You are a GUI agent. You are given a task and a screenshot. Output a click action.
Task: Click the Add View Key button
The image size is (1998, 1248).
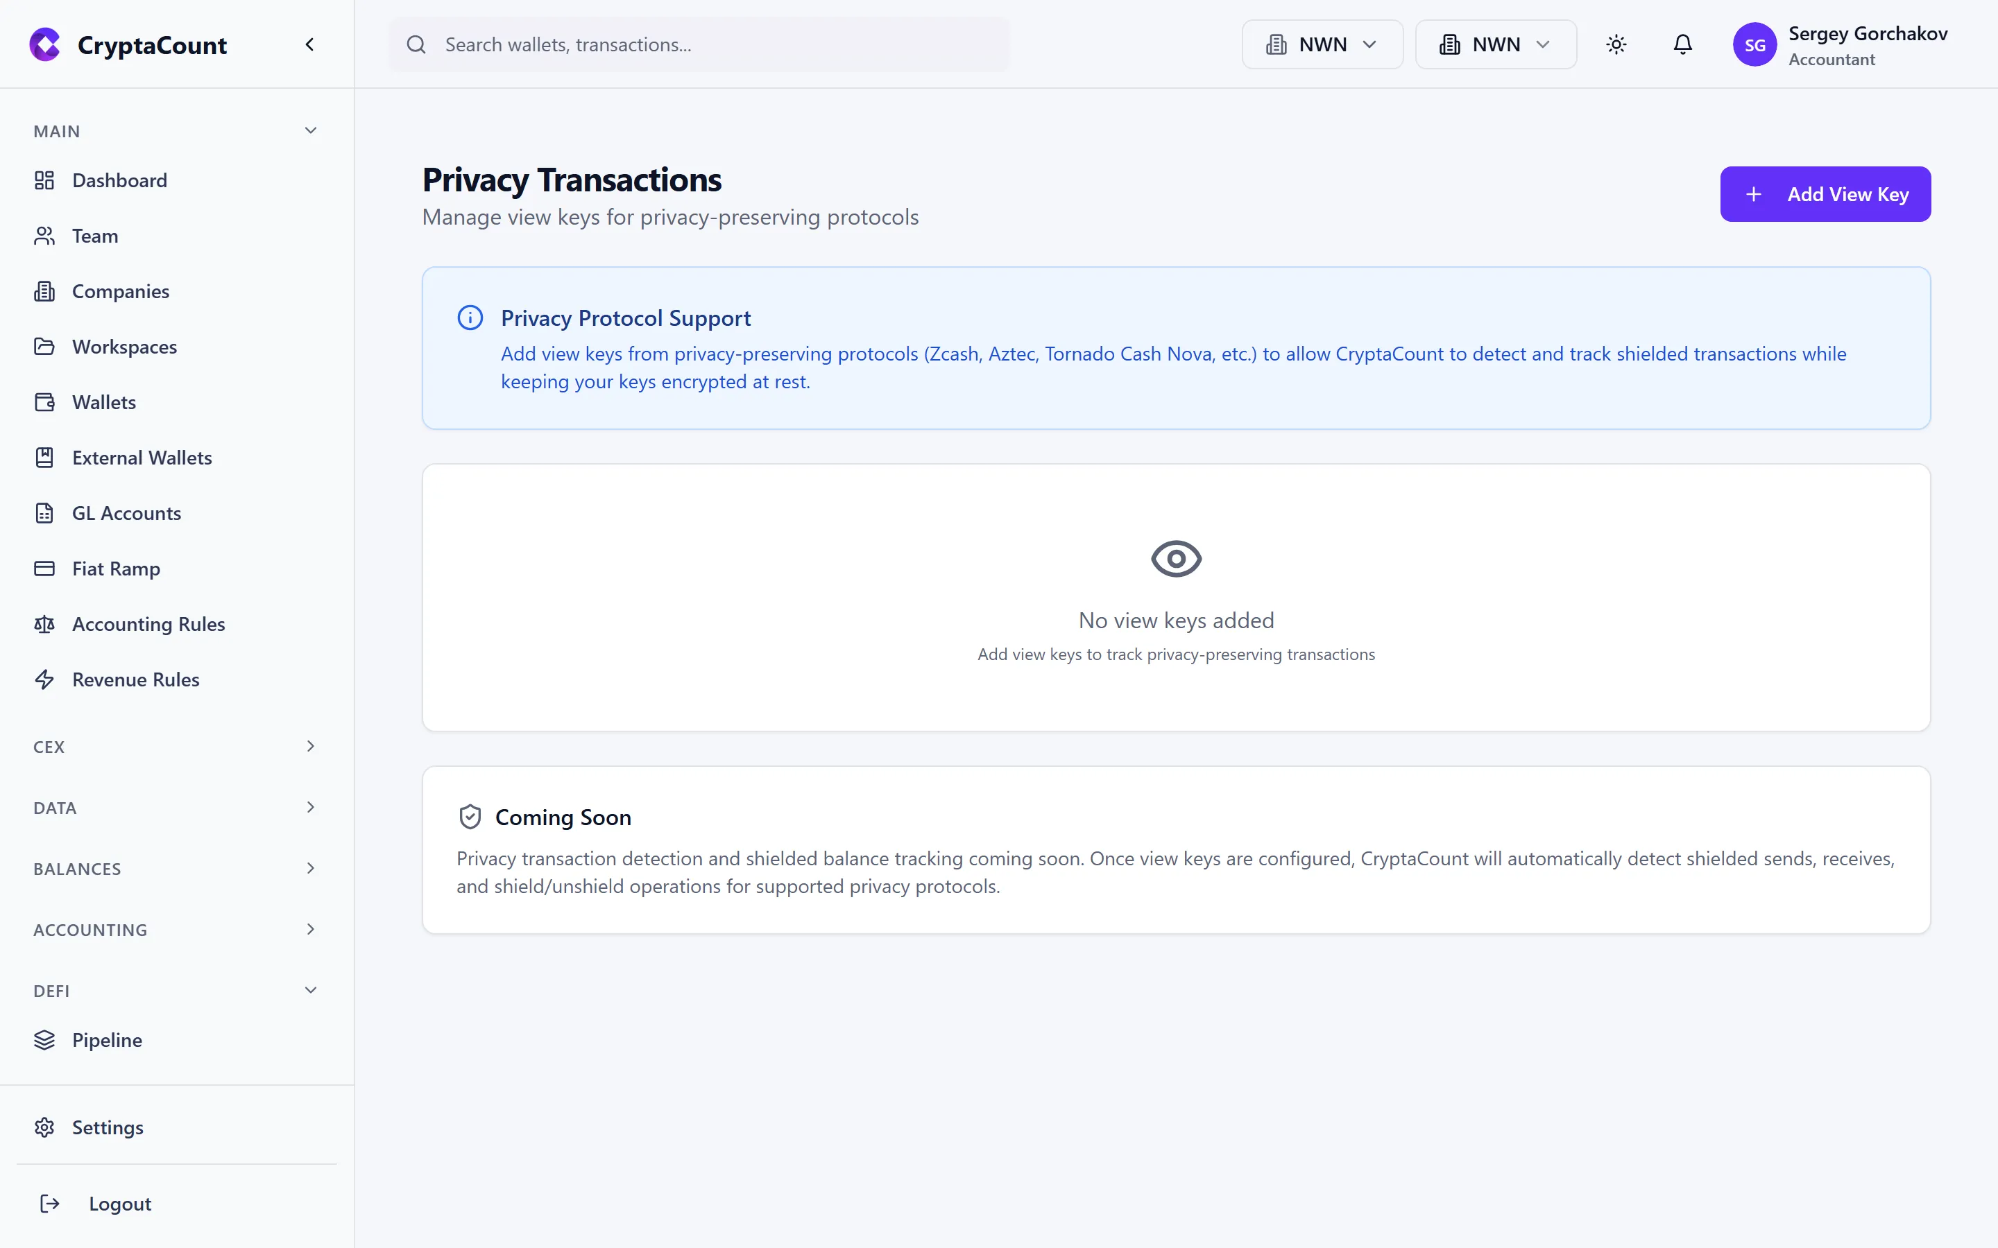1825,193
